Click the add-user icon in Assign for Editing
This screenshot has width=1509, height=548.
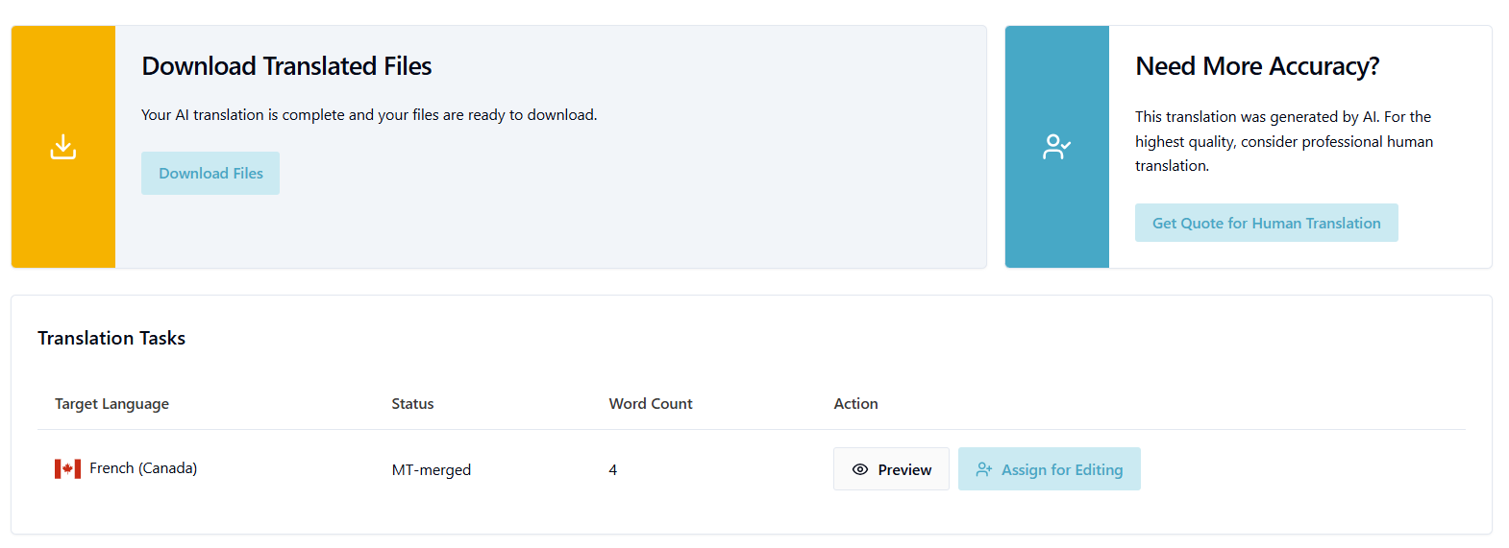[984, 469]
